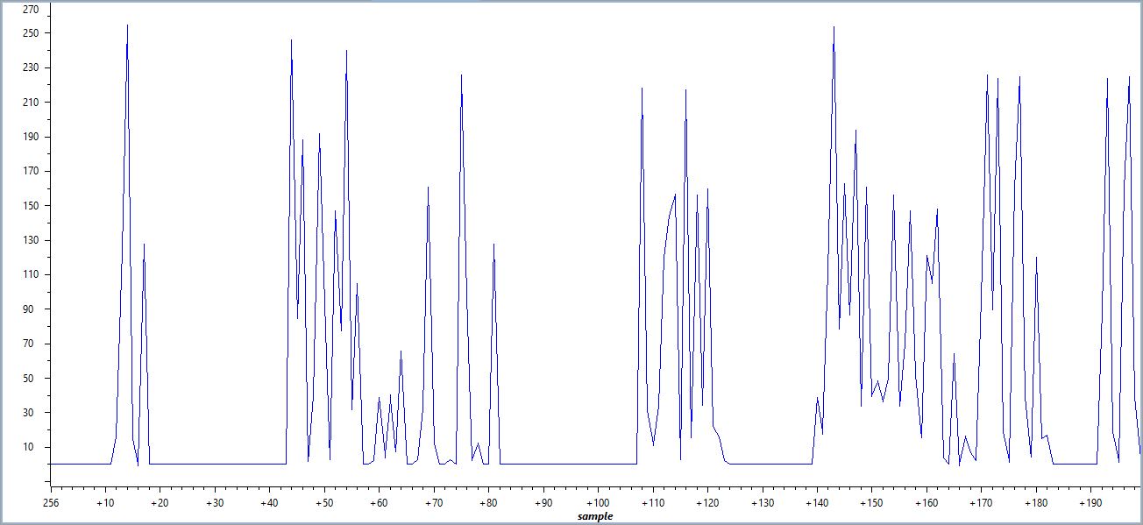Click the '+190' x-axis tick label

[x=1090, y=504]
